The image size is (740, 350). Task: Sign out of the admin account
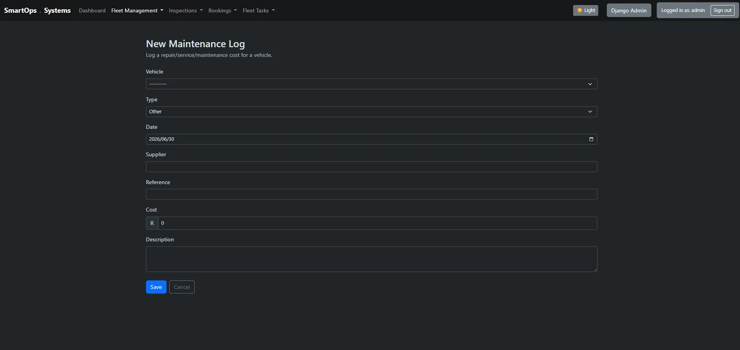tap(722, 10)
